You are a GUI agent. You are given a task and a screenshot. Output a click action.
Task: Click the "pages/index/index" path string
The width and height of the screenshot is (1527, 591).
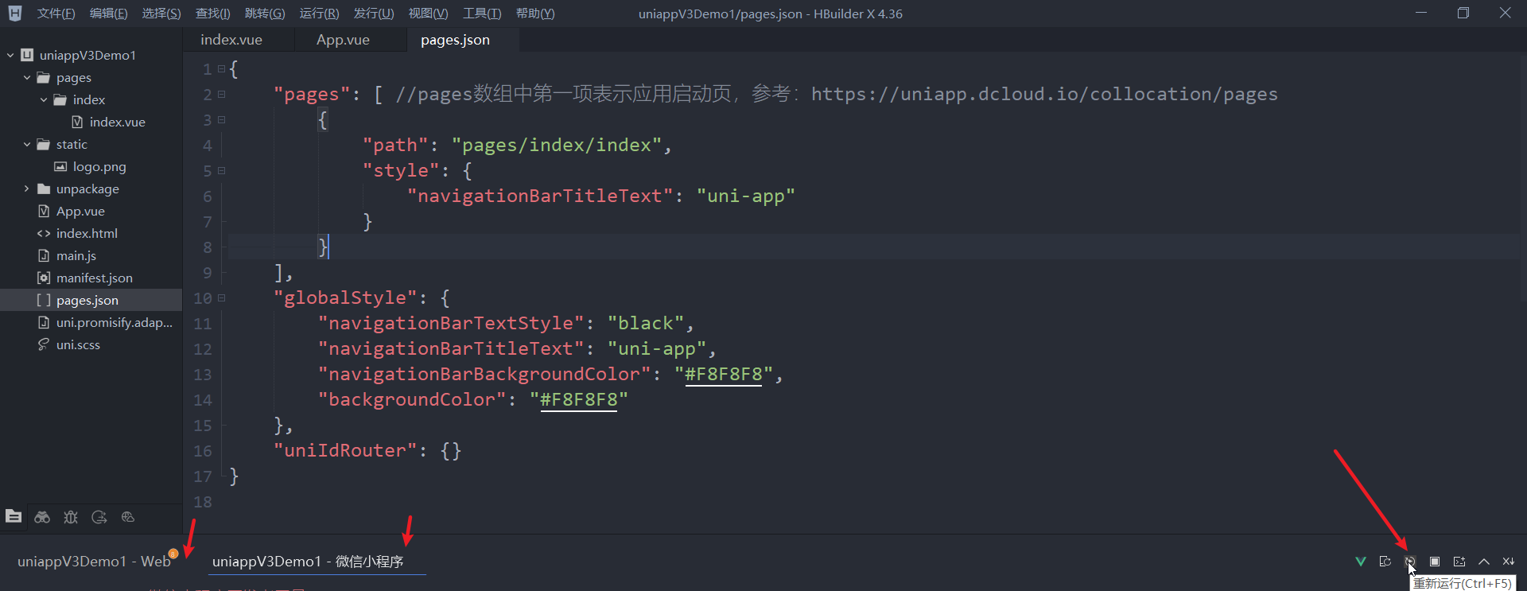[x=557, y=145]
